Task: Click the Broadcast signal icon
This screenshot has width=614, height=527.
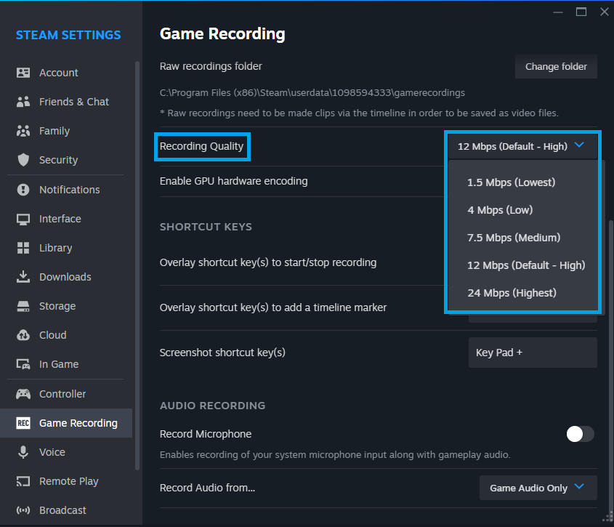Action: point(23,510)
